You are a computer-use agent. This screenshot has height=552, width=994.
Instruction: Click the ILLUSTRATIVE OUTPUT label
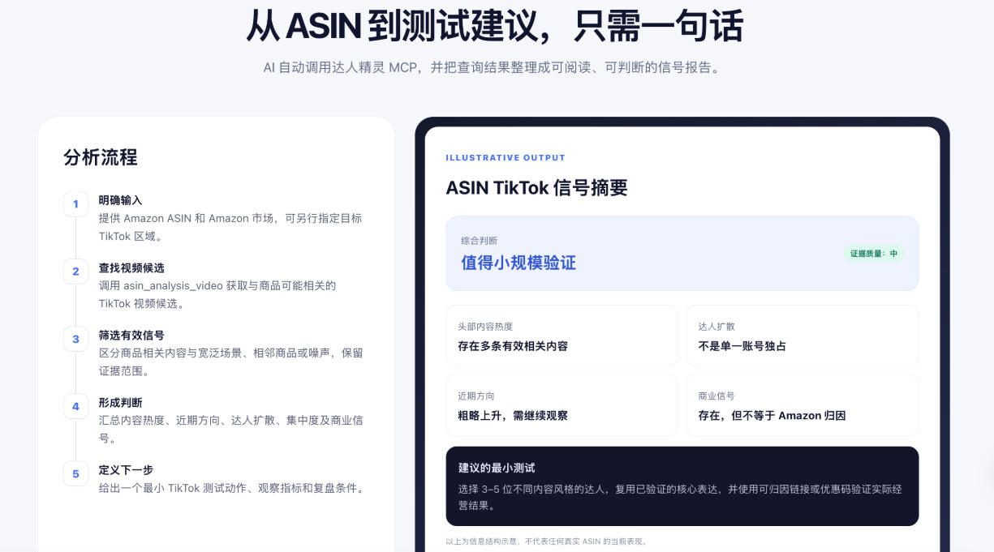click(506, 158)
